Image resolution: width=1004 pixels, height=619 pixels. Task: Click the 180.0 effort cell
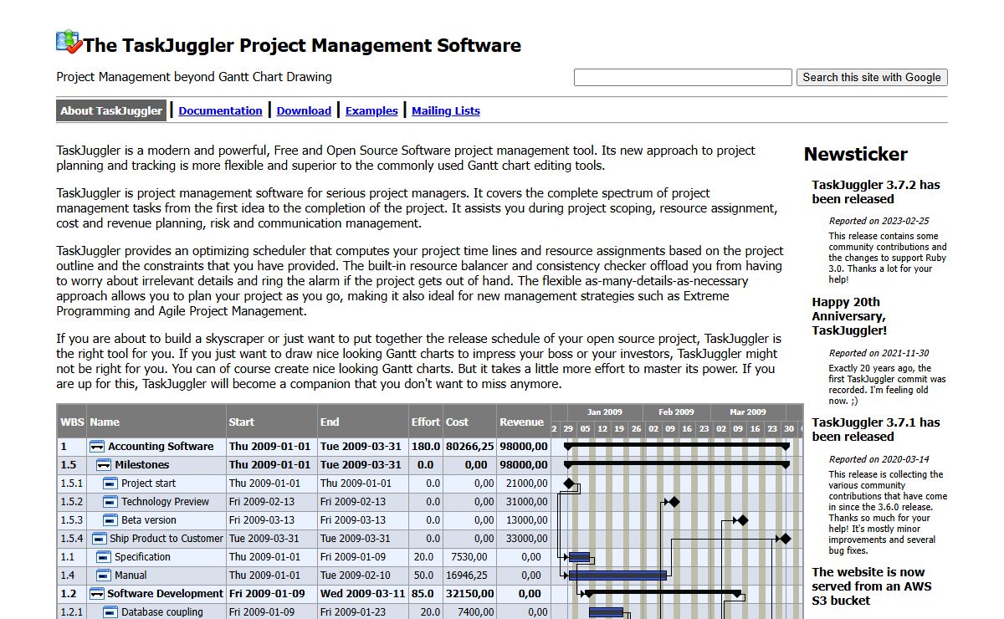click(x=426, y=447)
